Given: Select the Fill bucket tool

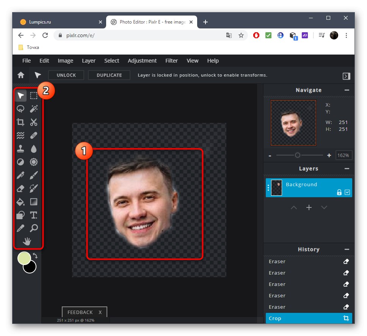Looking at the screenshot, I should (x=20, y=202).
